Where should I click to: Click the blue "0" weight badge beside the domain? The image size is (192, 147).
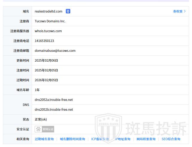click(x=68, y=11)
